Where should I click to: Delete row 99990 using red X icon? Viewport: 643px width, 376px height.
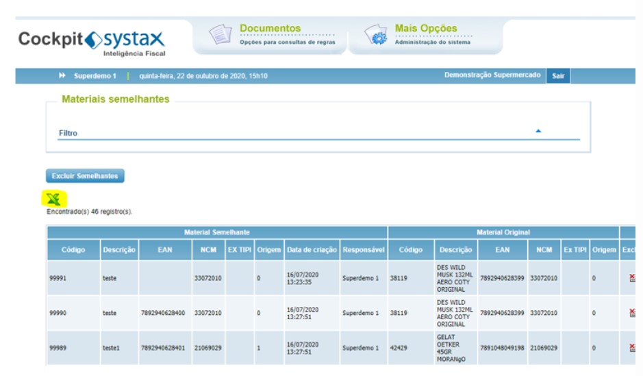click(632, 313)
